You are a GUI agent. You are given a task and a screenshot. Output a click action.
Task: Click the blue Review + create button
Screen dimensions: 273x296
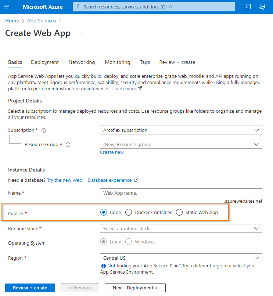pos(30,288)
